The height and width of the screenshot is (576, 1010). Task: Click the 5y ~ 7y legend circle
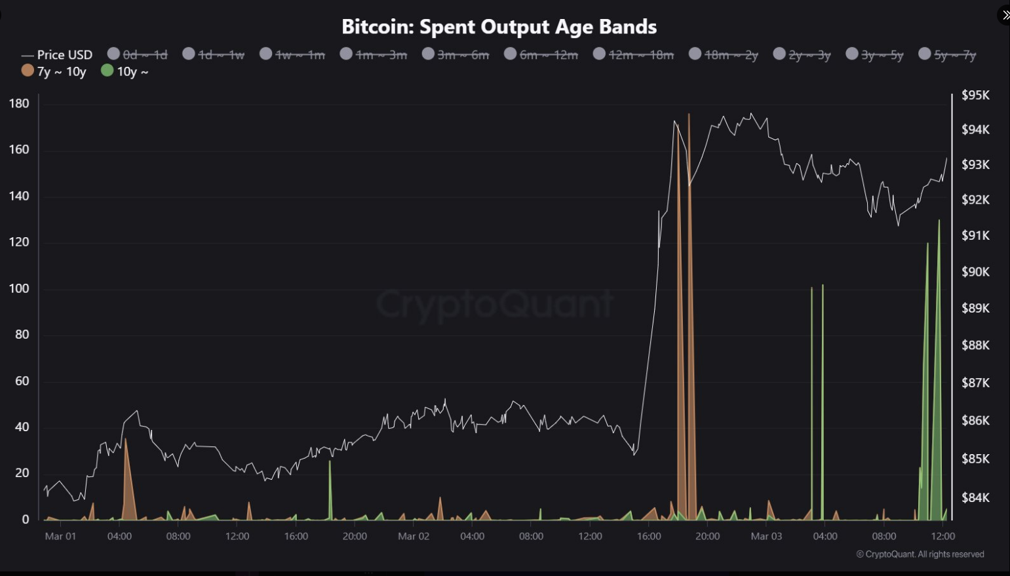[x=925, y=54]
